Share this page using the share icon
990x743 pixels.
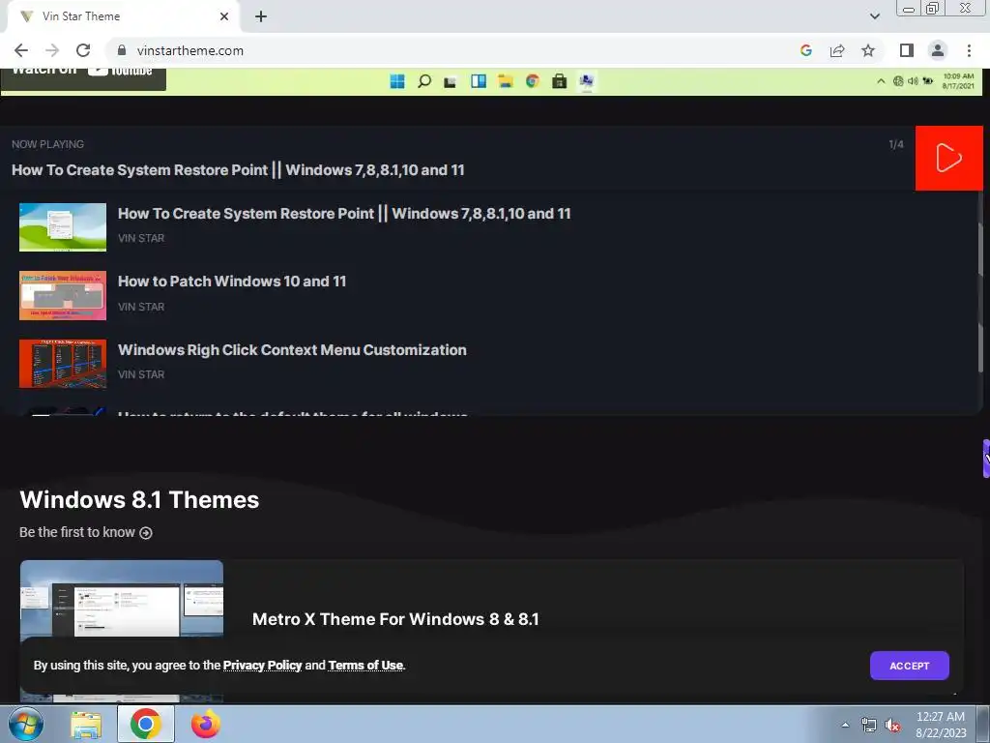click(x=837, y=50)
